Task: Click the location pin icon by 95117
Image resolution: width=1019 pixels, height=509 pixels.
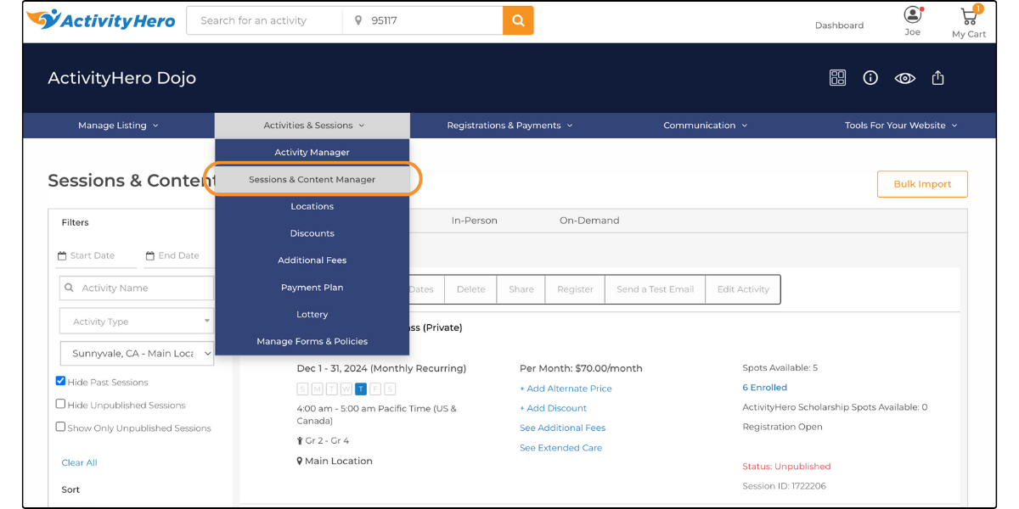Action: point(358,20)
